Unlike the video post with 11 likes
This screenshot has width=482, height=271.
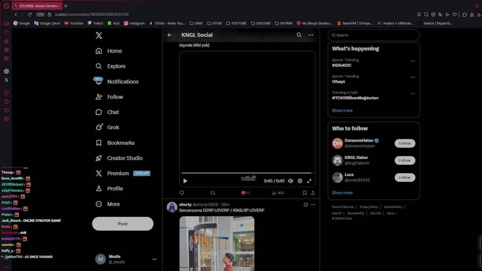point(245,193)
